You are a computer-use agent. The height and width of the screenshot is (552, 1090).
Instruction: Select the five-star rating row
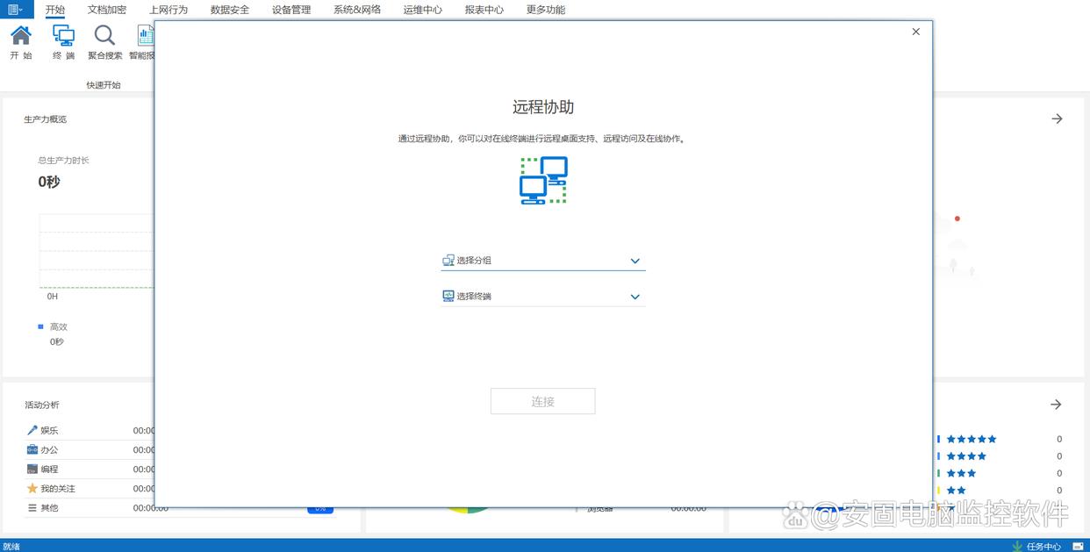[971, 439]
